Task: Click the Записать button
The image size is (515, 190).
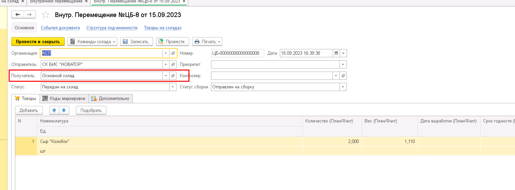Action: [136, 42]
